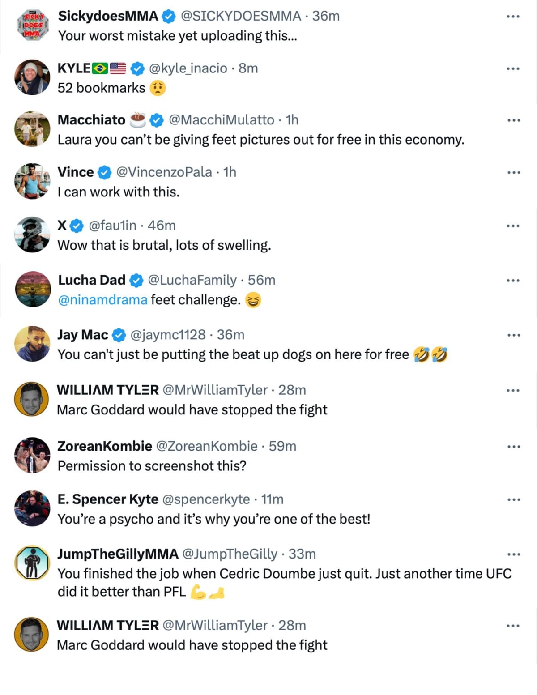Viewport: 537px width, 695px height.
Task: Click Lucha Dad's blue checkmark
Action: [x=135, y=280]
